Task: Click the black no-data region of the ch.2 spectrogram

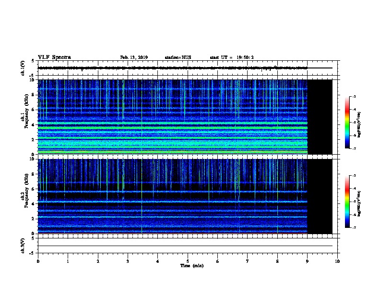Action: pos(320,196)
